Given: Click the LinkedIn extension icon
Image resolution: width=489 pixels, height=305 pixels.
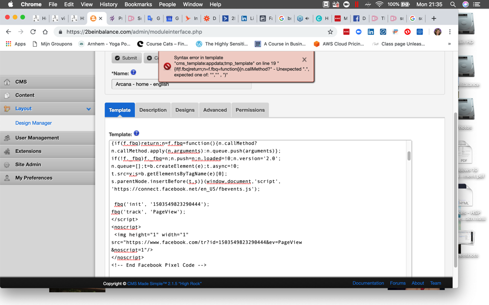Looking at the screenshot, I should tap(371, 32).
